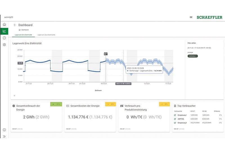Select the chart analytics sidebar icon
225x153 pixels.
[4, 31]
